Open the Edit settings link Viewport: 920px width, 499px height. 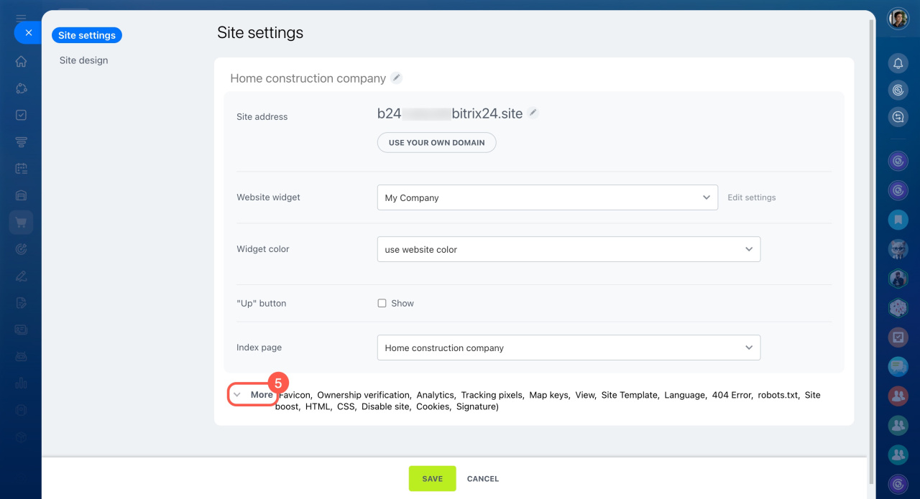tap(751, 197)
